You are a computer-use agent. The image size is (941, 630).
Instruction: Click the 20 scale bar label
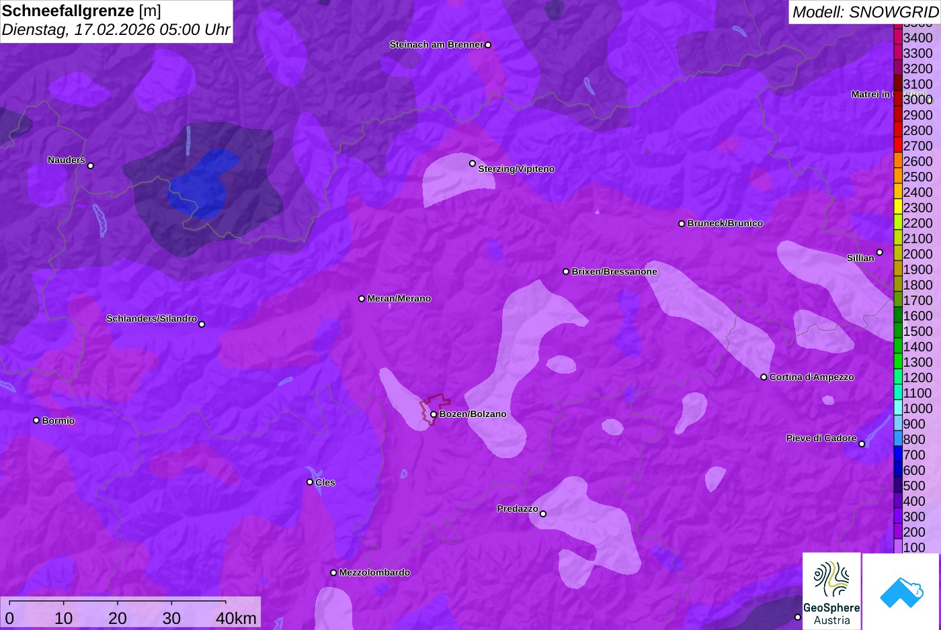coord(118,618)
